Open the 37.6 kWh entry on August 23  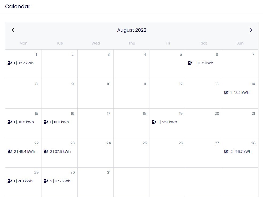pos(60,152)
